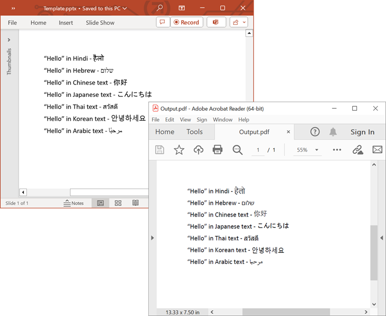Switch to Acrobat Tools tab
The image size is (386, 316).
pyautogui.click(x=194, y=132)
